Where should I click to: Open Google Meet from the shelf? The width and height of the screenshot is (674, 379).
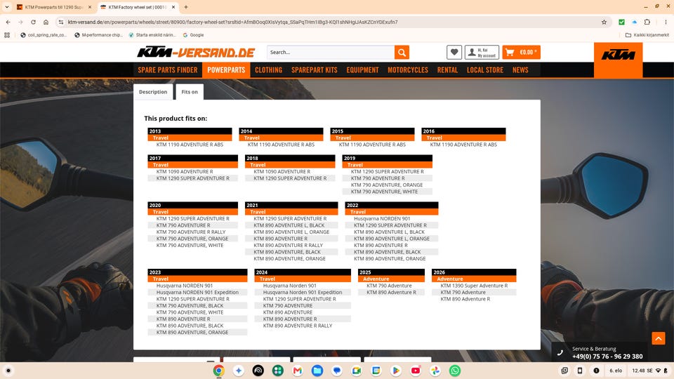tap(357, 371)
